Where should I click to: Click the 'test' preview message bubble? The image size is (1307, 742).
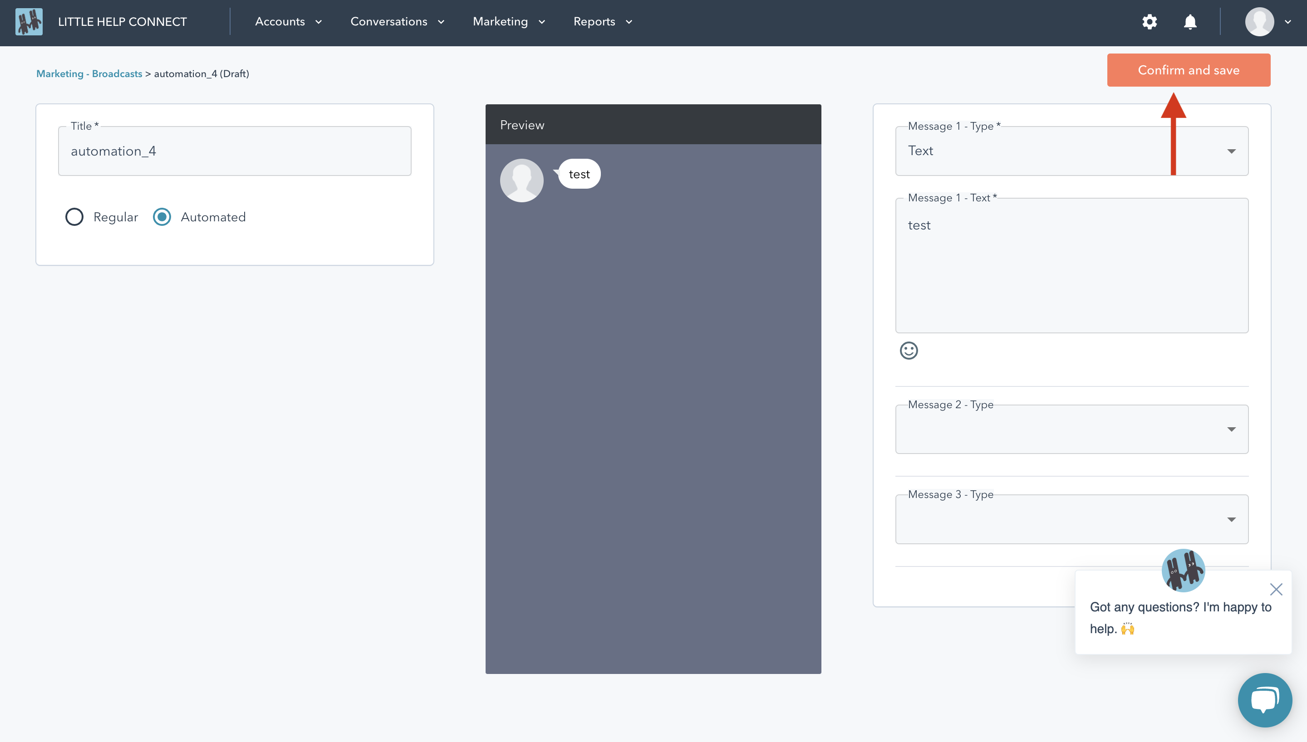click(x=579, y=174)
